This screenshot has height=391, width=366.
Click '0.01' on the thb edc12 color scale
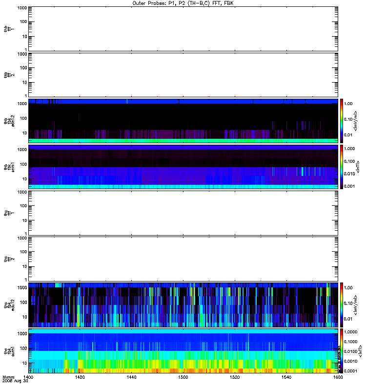click(x=348, y=135)
